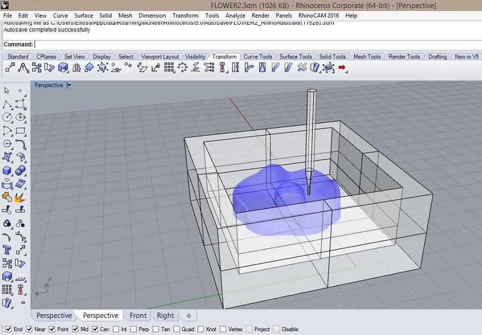Enable the Quad object snap
Screen dimensions: 482x335
176,329
